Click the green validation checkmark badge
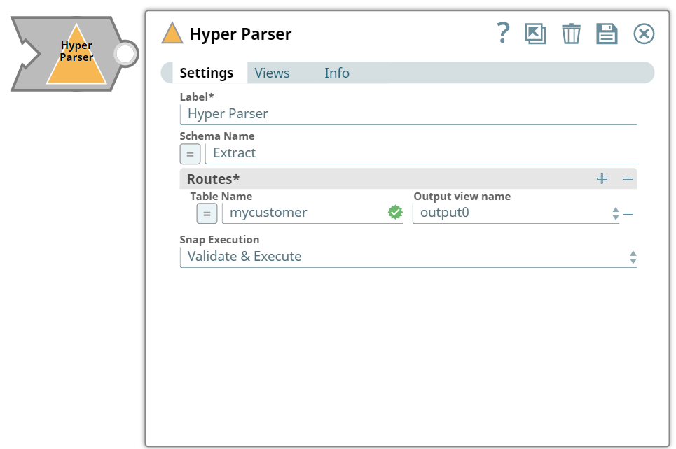Screen dimensions: 676x449 (x=395, y=212)
